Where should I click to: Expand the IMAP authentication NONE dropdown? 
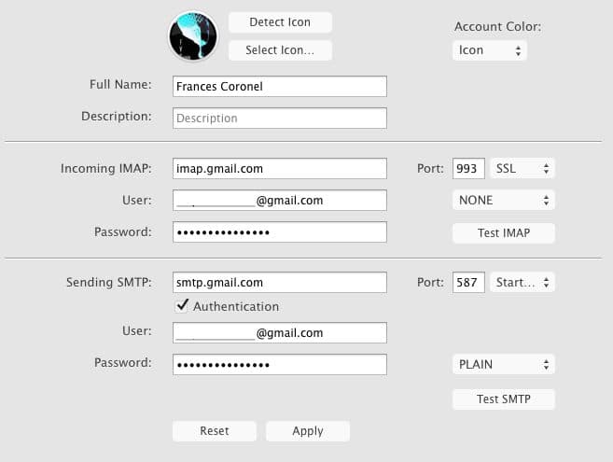tap(503, 200)
